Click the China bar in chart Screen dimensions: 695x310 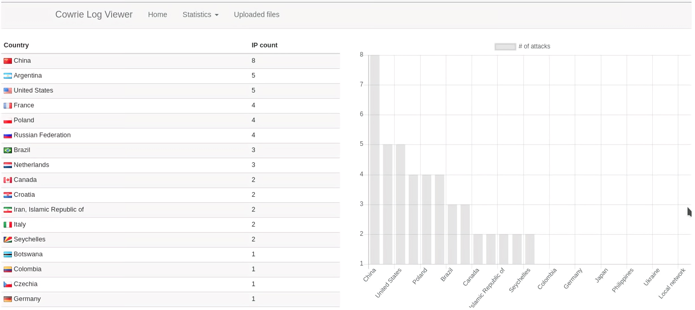tap(375, 160)
